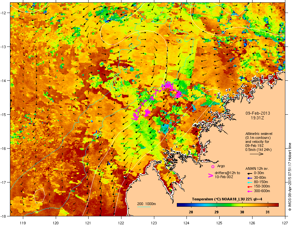This screenshot has width=292, height=226.
Task: Click the '-14' latitude axis label
Action: [3, 80]
